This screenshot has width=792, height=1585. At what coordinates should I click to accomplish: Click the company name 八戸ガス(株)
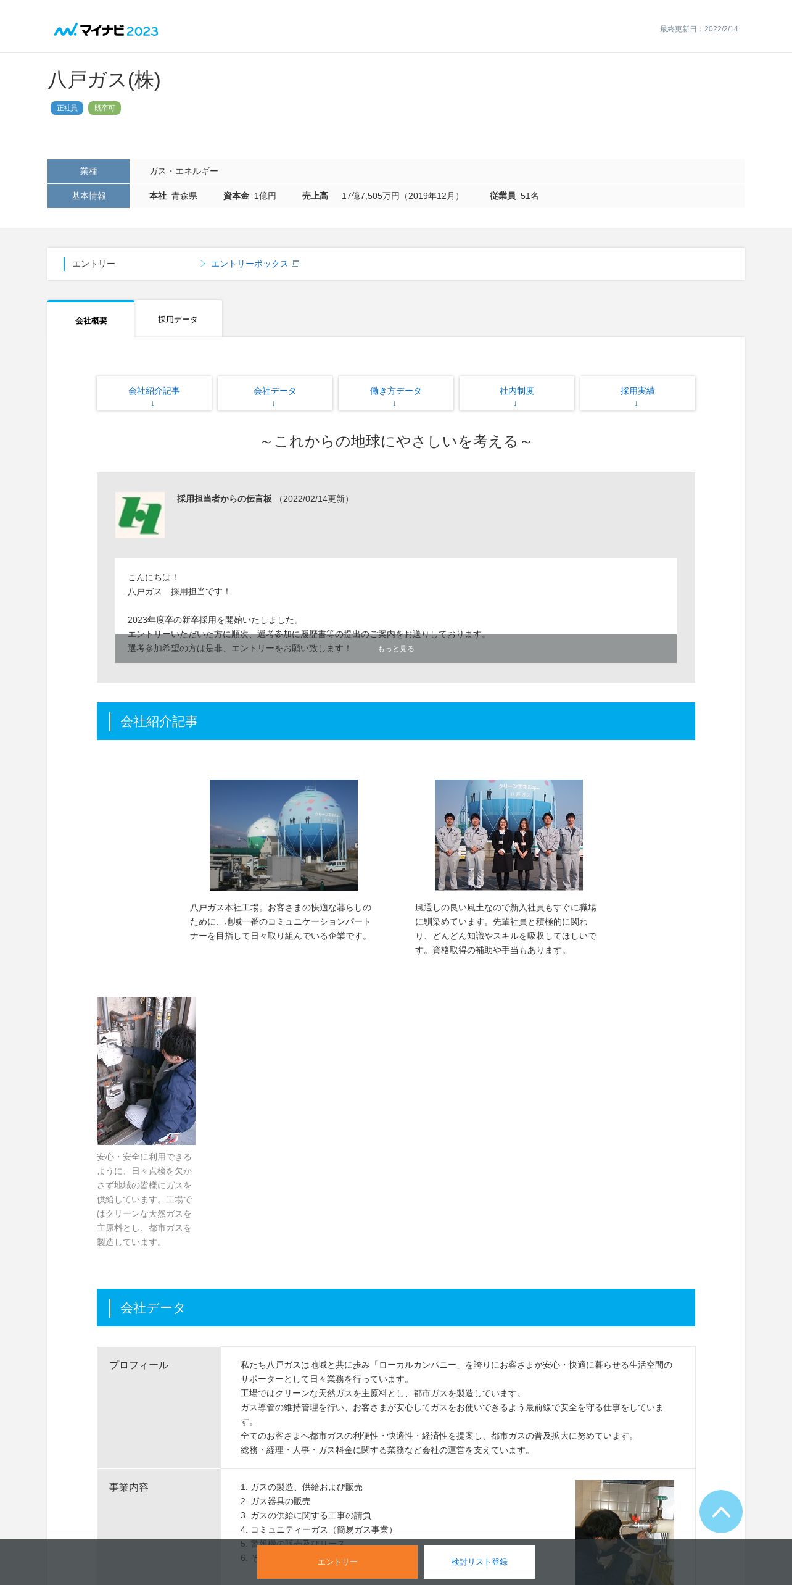[x=104, y=80]
